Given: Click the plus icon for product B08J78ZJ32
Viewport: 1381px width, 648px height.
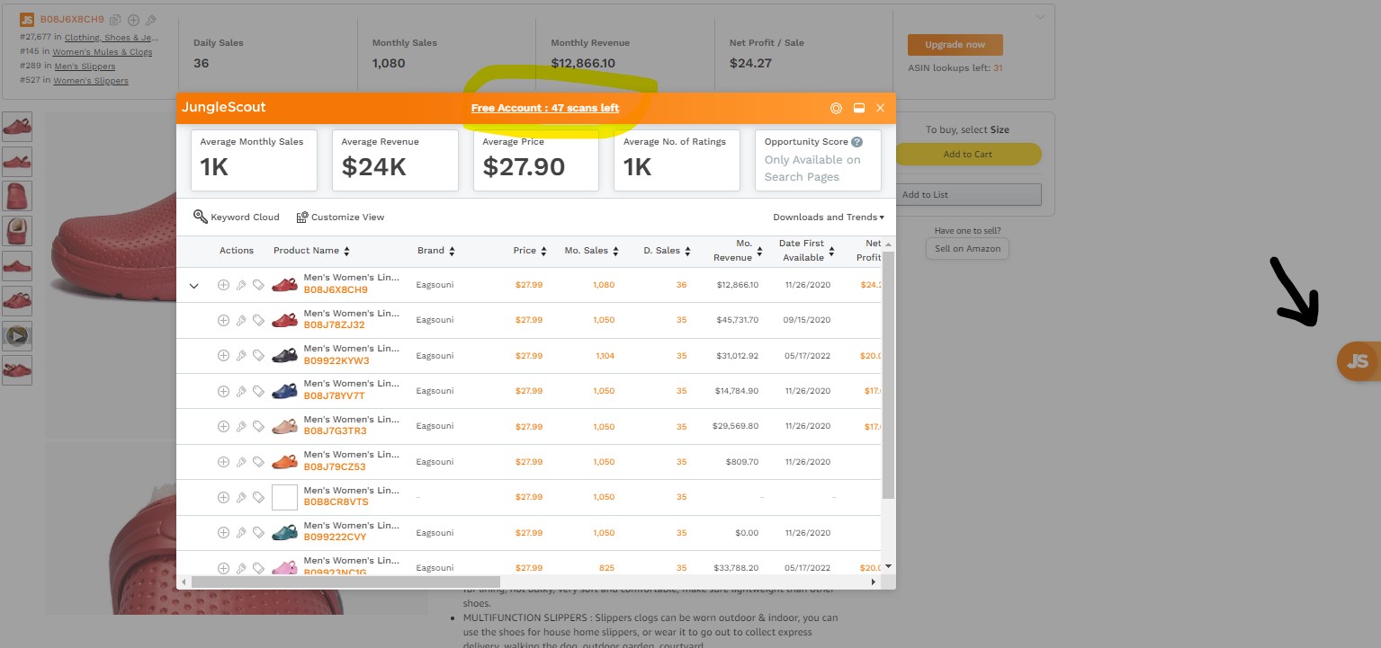Looking at the screenshot, I should click(x=223, y=320).
